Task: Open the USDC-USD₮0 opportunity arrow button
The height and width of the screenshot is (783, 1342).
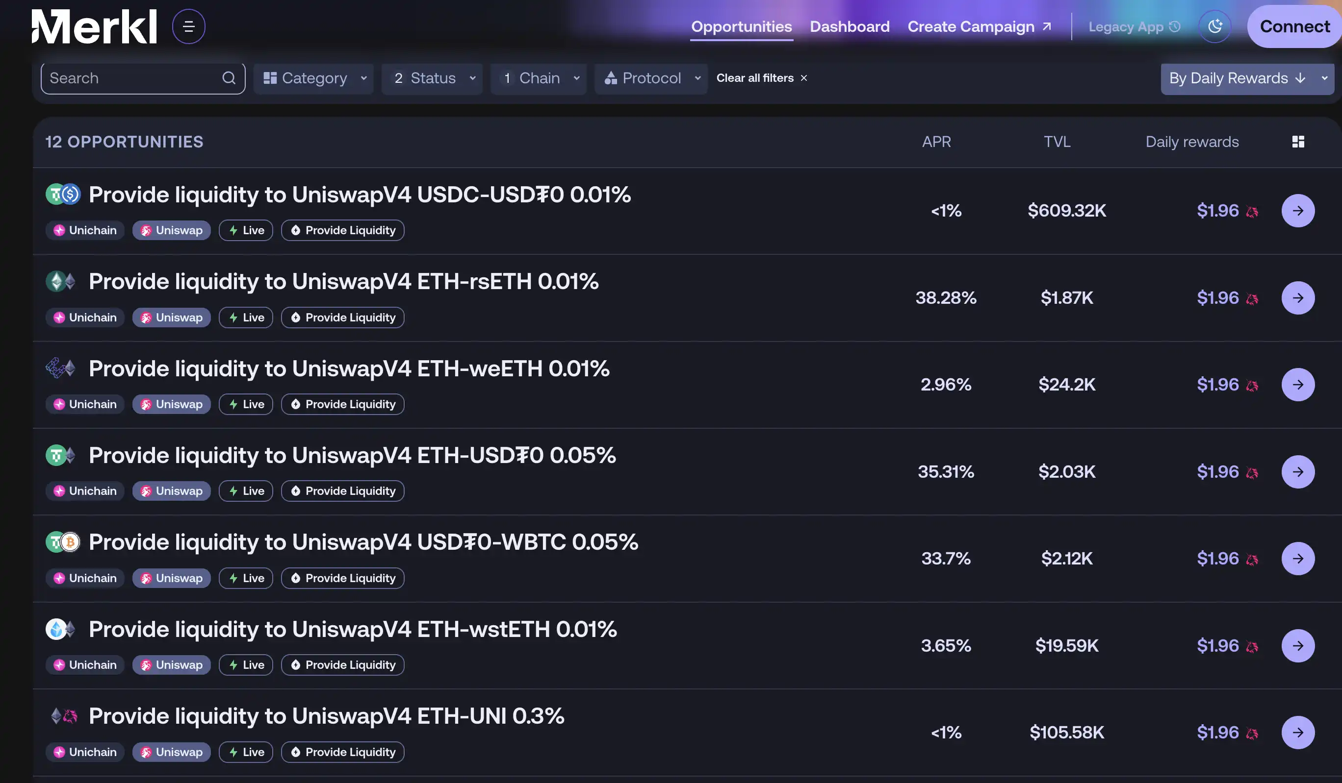Action: click(1297, 211)
